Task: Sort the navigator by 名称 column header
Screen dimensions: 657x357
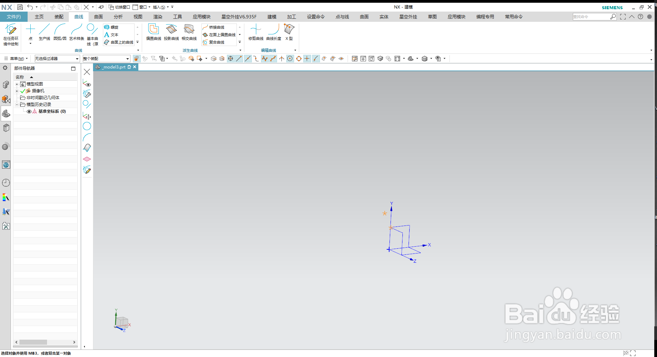Action: pos(45,77)
